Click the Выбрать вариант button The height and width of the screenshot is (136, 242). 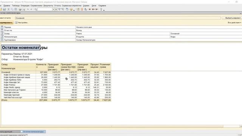pos(232,18)
